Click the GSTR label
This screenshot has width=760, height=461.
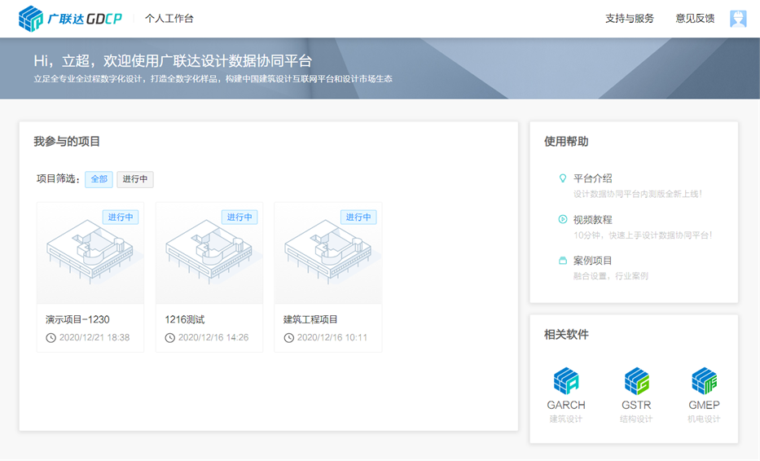636,405
